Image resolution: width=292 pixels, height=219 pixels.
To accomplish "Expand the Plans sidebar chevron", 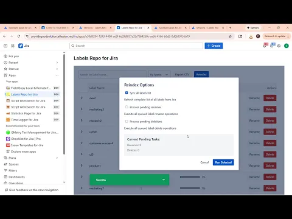I will tap(57, 158).
